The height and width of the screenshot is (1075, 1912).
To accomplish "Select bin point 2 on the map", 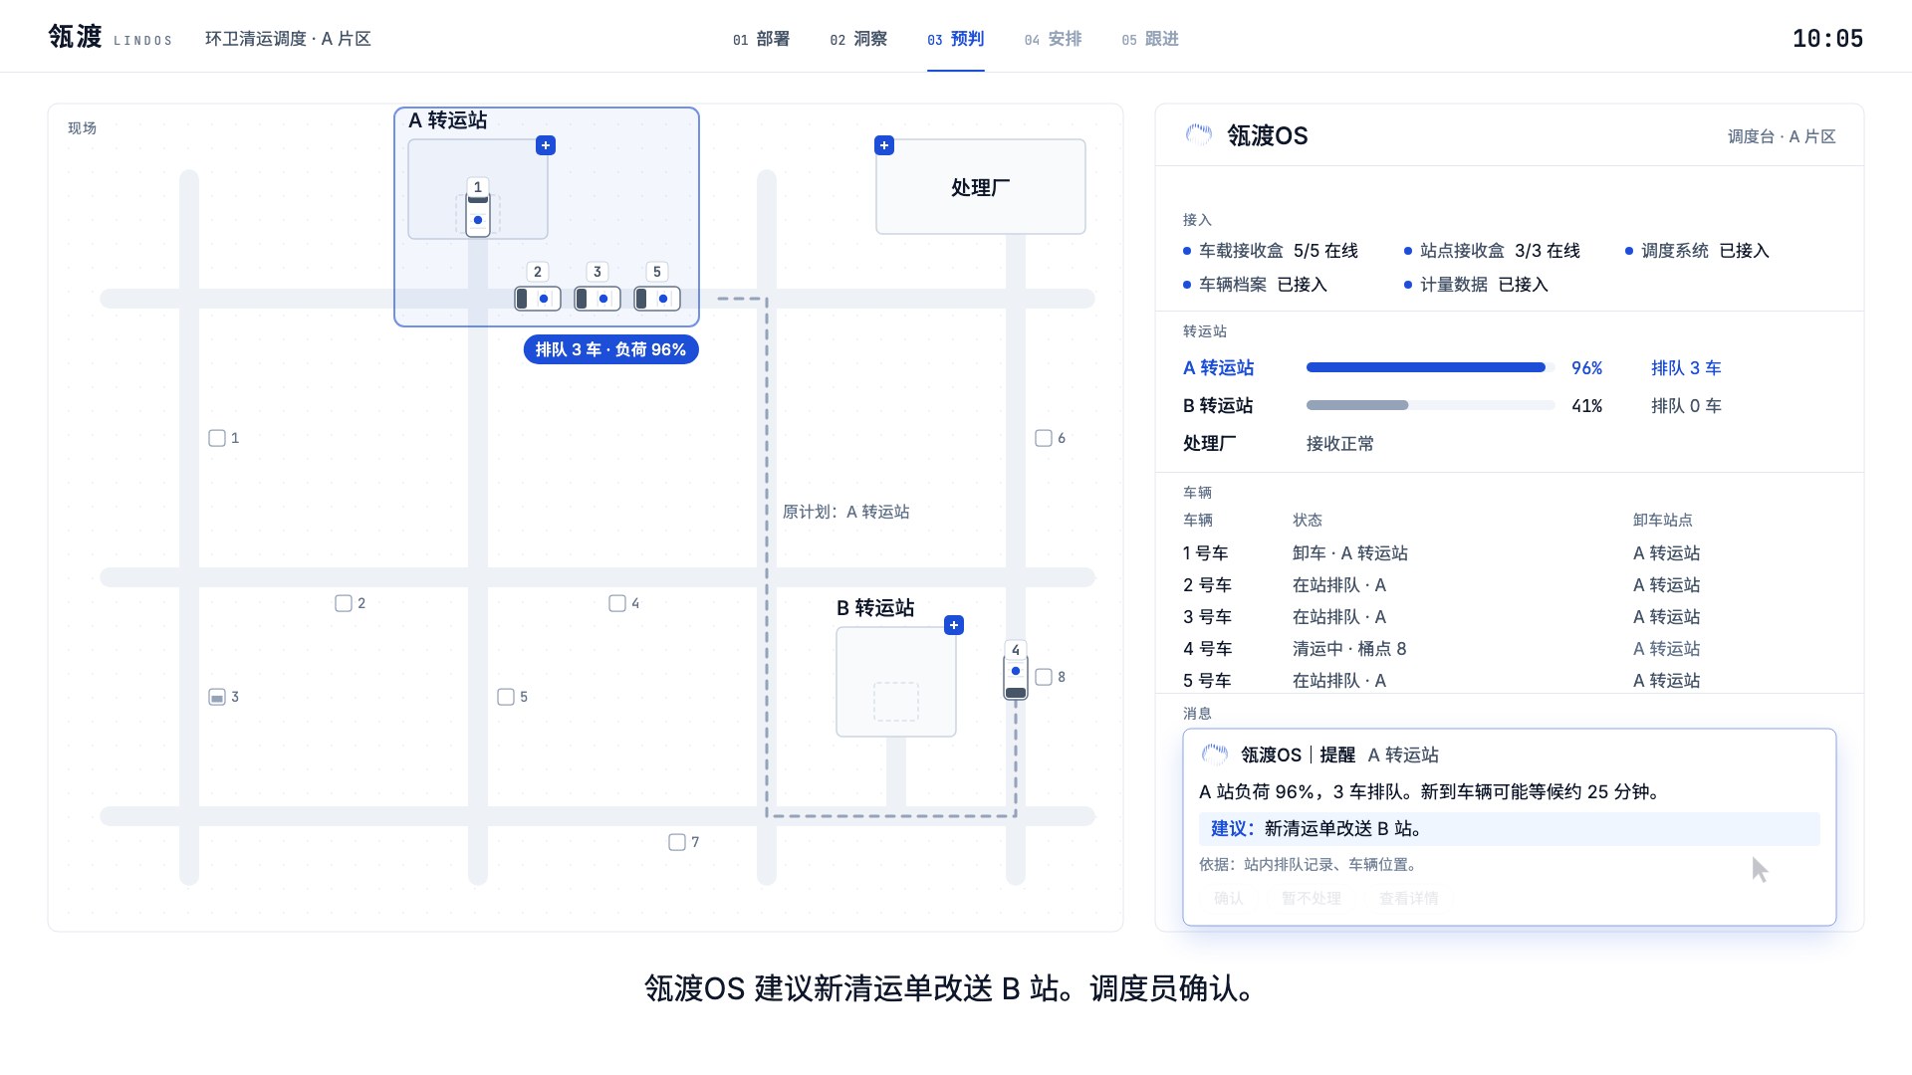I will [344, 603].
